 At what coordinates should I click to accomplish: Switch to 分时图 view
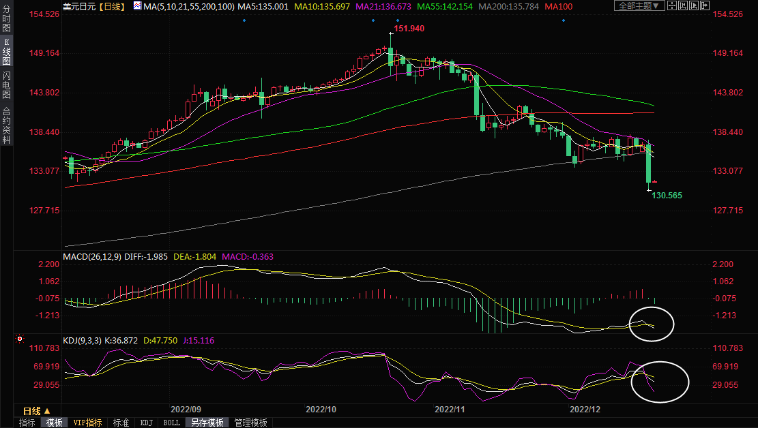pos(6,20)
